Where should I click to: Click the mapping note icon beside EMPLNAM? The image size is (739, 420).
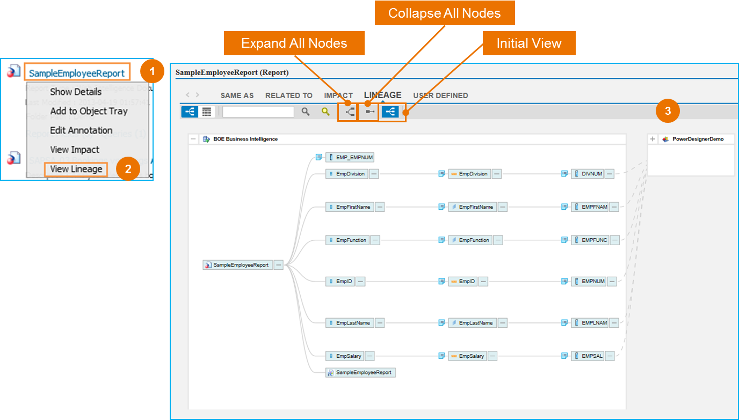point(564,323)
